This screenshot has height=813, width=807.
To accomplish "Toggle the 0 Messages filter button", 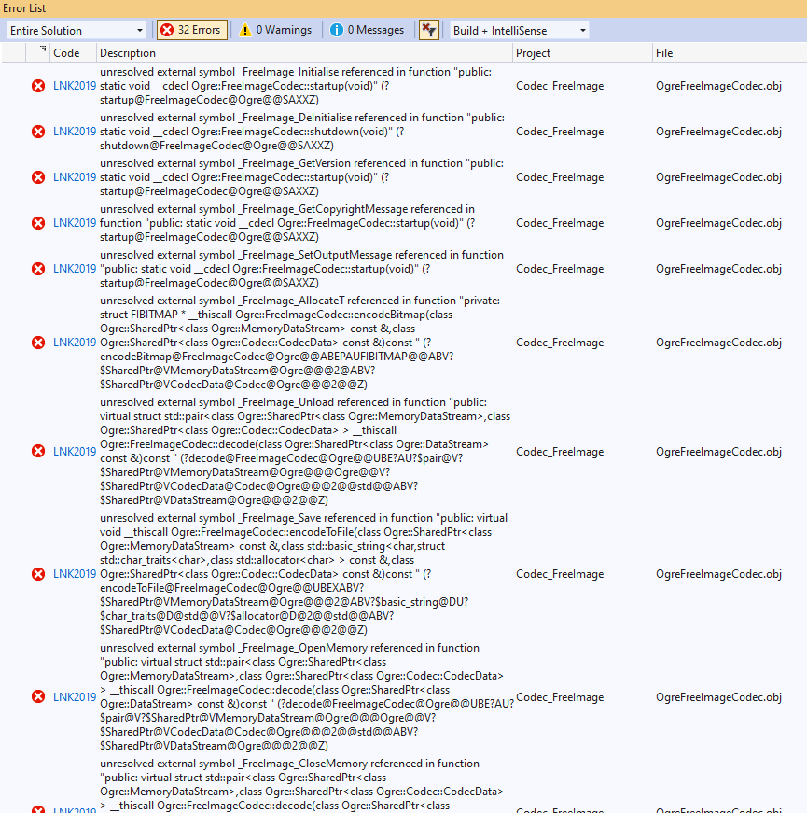I will pos(367,30).
